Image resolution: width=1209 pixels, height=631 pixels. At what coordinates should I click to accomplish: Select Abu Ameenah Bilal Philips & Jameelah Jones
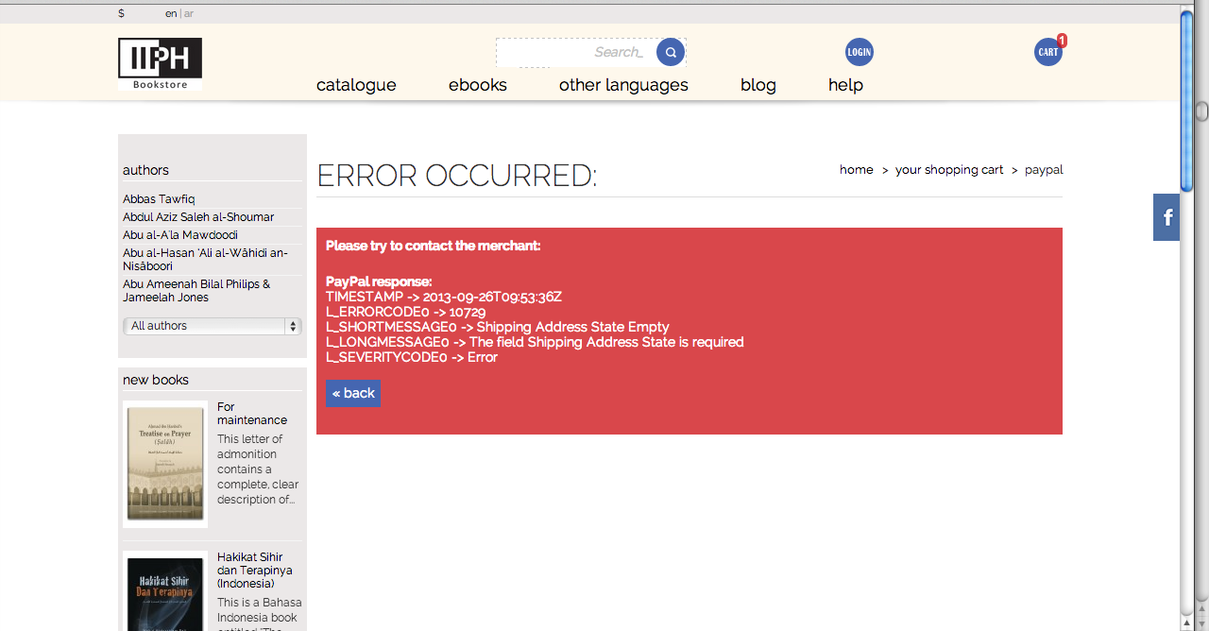[196, 290]
